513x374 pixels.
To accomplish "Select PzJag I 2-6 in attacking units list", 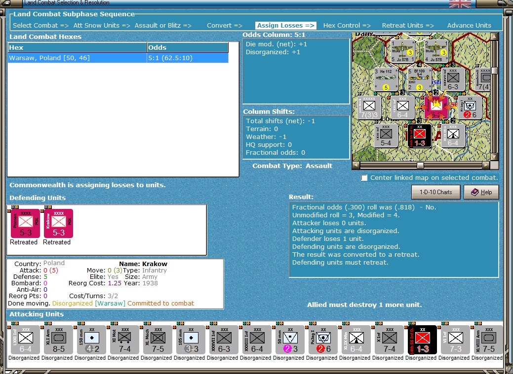I will pos(323,340).
